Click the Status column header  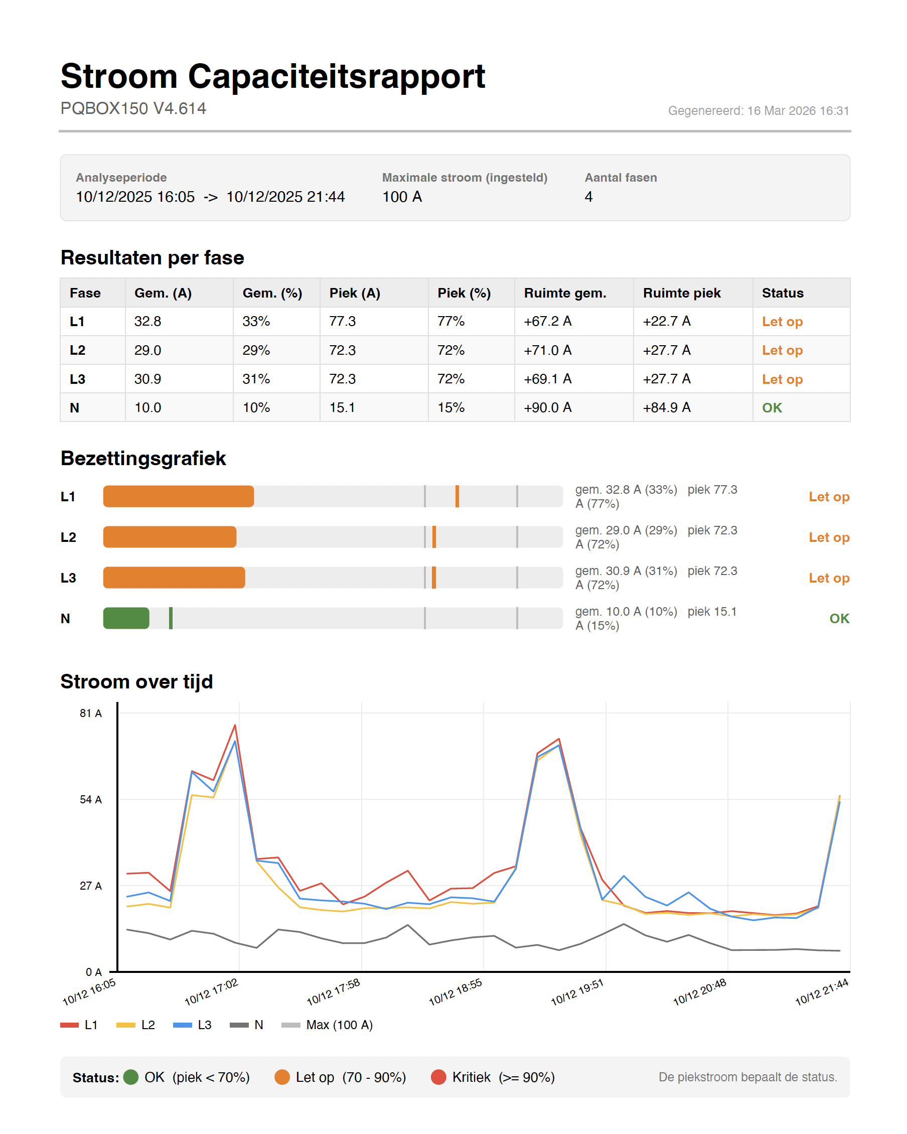(x=783, y=293)
